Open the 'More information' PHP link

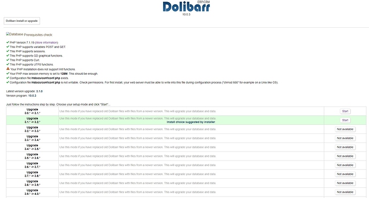47,43
